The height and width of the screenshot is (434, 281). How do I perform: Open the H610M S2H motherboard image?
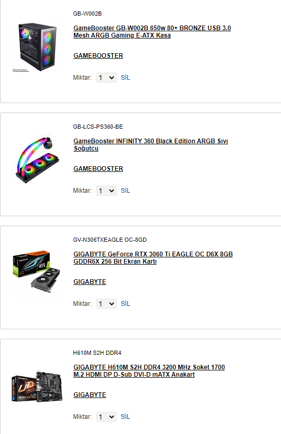(36, 387)
